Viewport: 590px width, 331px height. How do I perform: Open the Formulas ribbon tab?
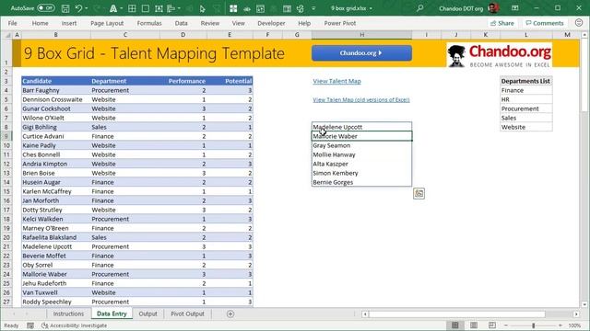pyautogui.click(x=149, y=23)
